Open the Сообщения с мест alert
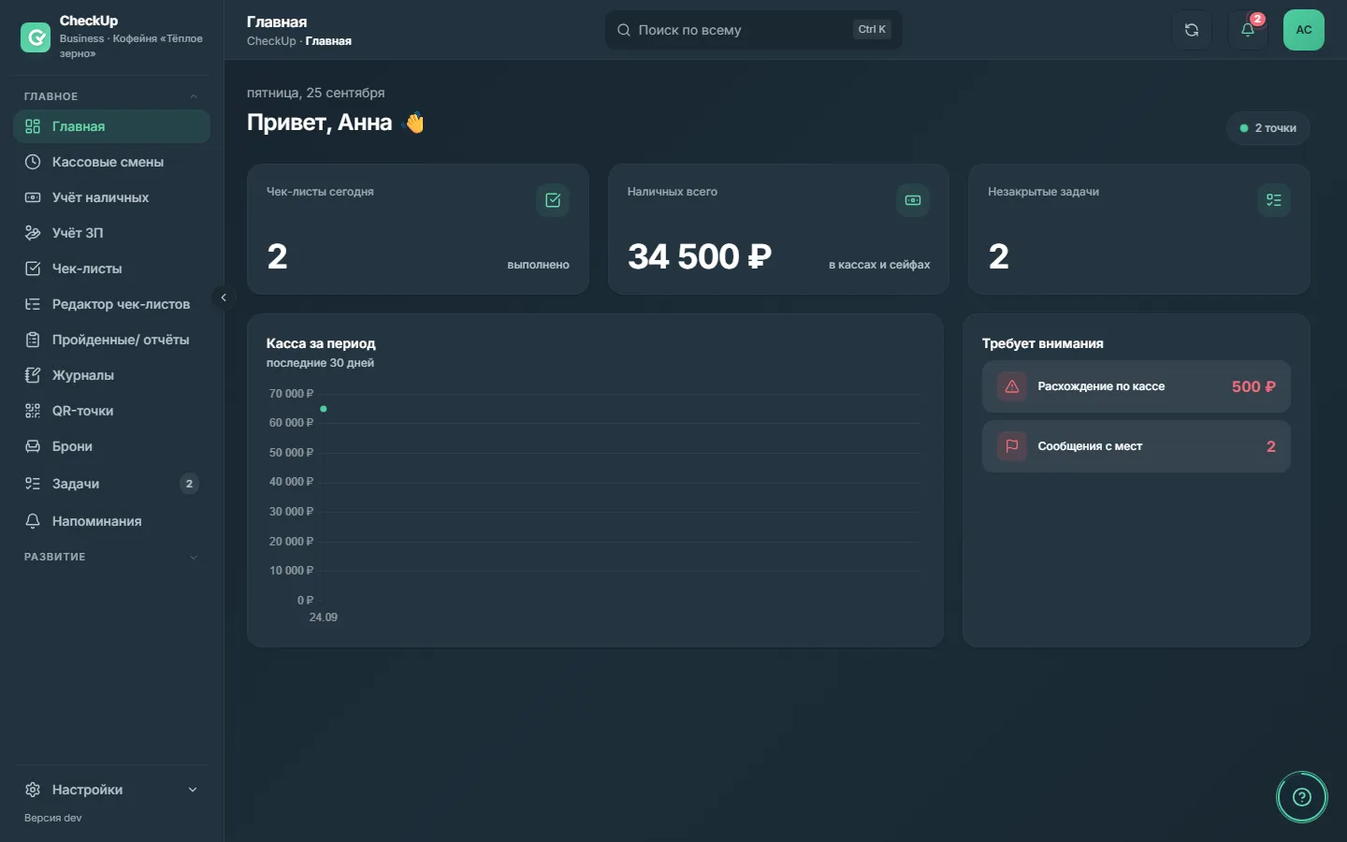1347x842 pixels. click(1136, 446)
